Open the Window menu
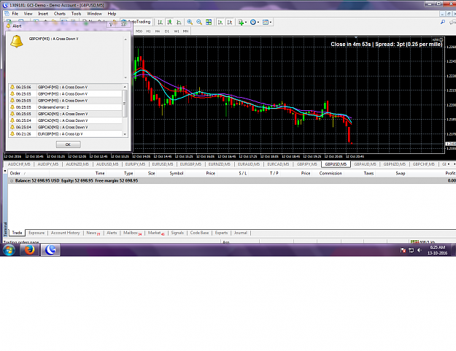 click(x=95, y=14)
